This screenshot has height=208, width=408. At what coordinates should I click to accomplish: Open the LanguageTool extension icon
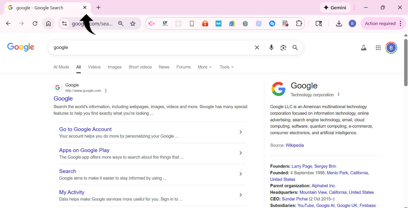(x=165, y=23)
